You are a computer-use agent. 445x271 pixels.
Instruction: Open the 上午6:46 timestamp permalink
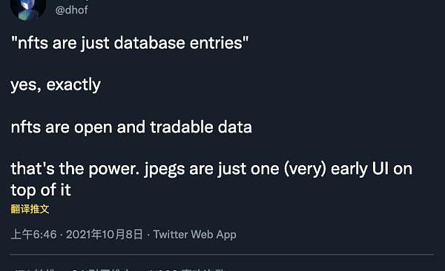click(x=33, y=235)
